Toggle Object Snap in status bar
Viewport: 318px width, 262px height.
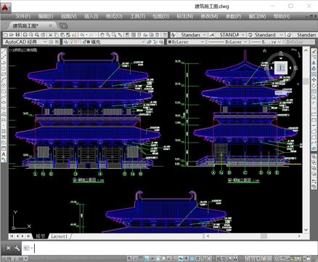point(158,258)
